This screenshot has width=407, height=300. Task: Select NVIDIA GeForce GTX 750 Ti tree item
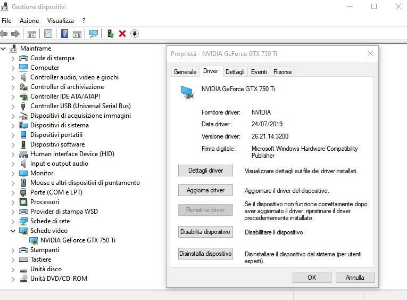tap(78, 240)
